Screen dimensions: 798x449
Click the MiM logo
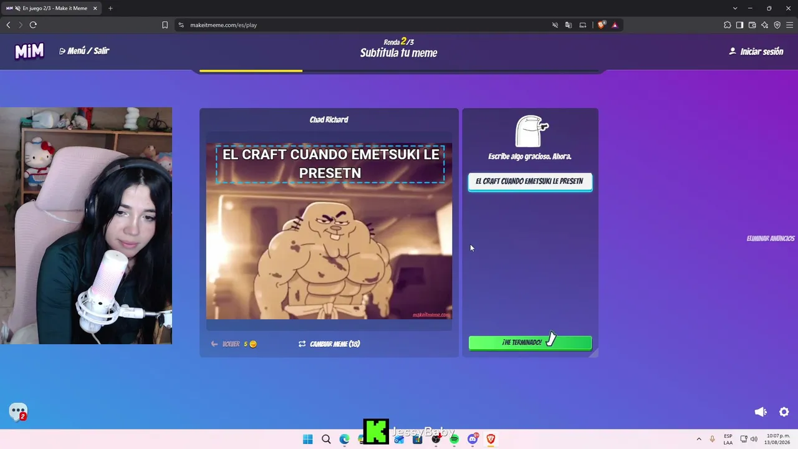tap(29, 51)
